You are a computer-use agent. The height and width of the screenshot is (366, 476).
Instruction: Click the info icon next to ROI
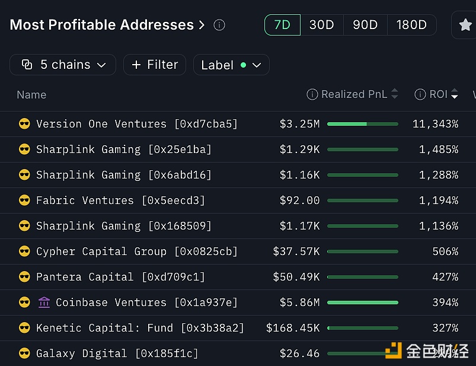pos(420,94)
